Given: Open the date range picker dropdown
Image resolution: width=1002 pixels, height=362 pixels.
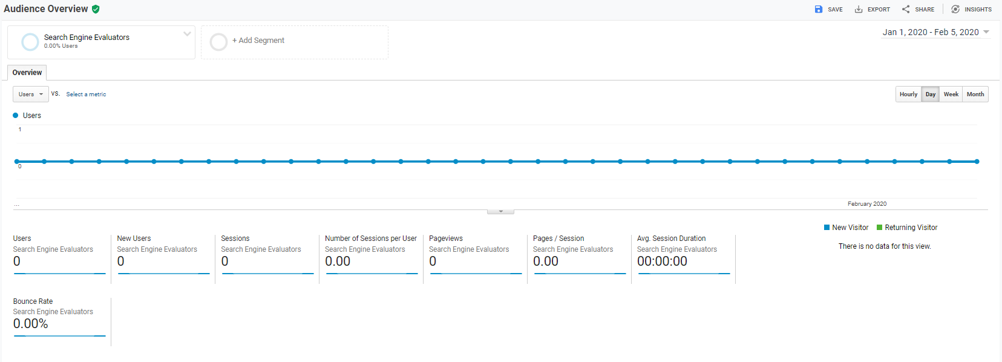Looking at the screenshot, I should (x=935, y=32).
